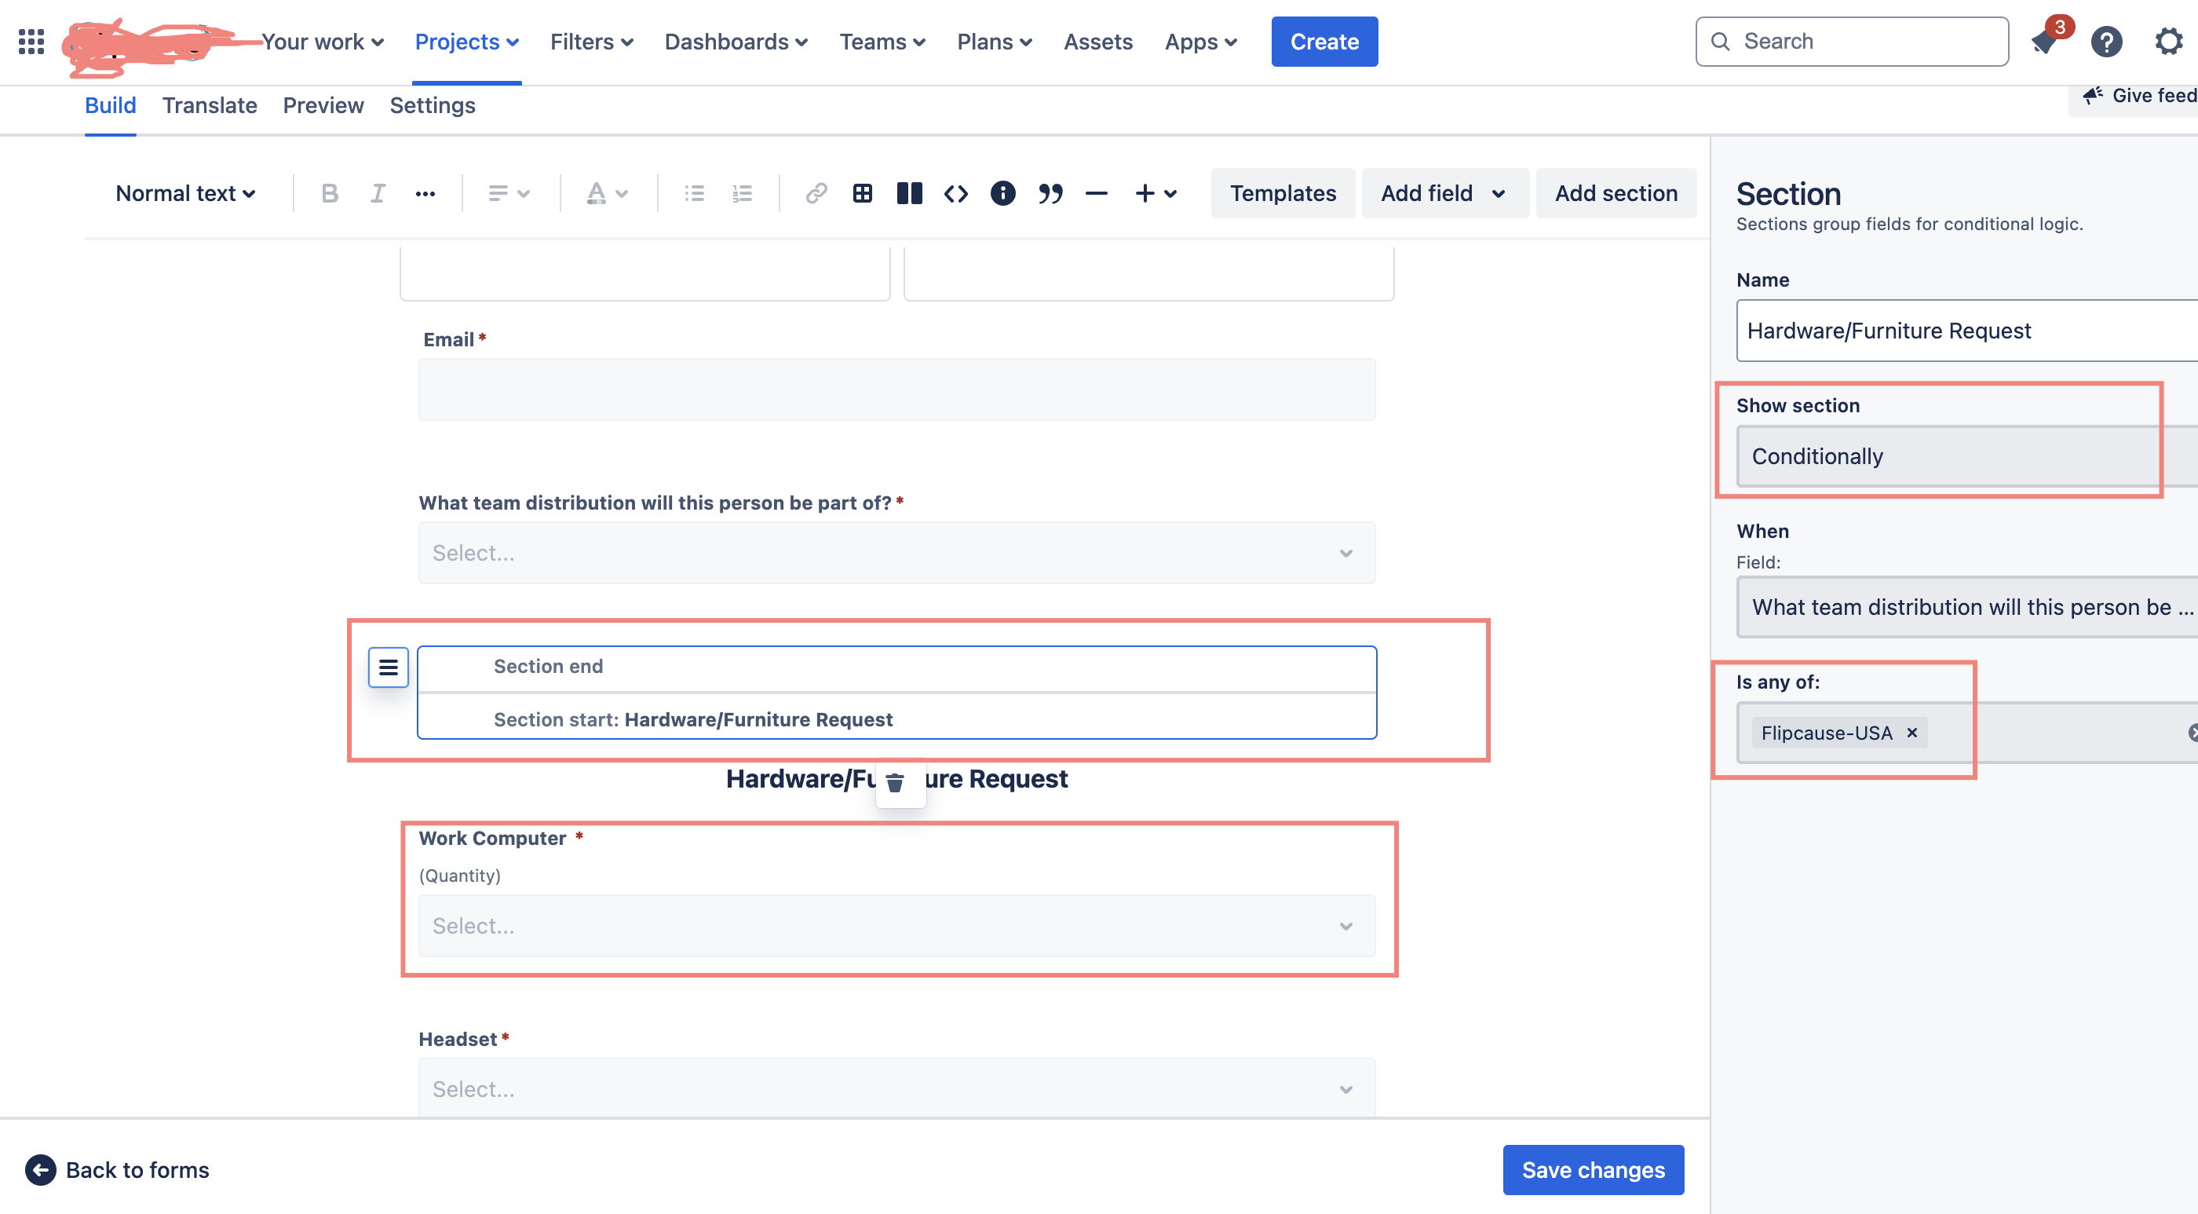Expand the Work Computer quantity dropdown
Screen dimensions: 2198x1214
coord(896,926)
